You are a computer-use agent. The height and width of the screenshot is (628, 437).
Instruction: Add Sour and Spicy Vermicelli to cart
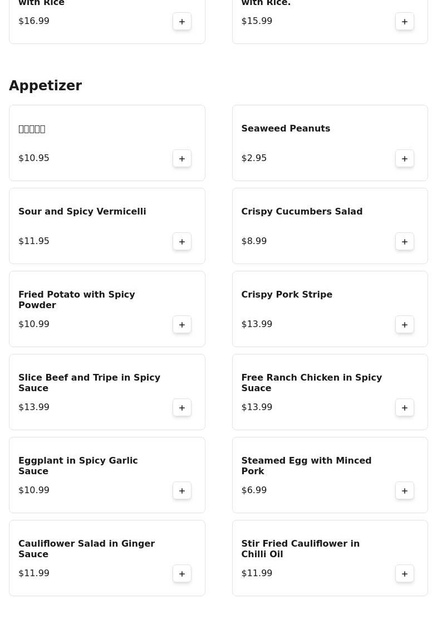pos(182,242)
